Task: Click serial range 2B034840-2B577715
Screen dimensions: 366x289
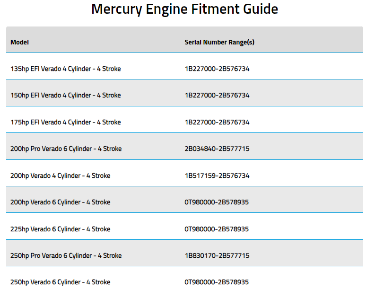Action: 217,149
